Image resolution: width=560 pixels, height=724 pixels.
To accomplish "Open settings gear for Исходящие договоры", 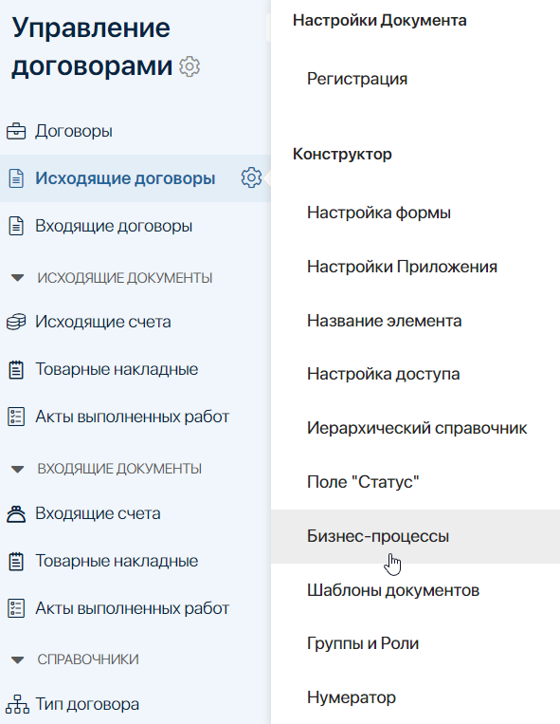I will pyautogui.click(x=251, y=177).
